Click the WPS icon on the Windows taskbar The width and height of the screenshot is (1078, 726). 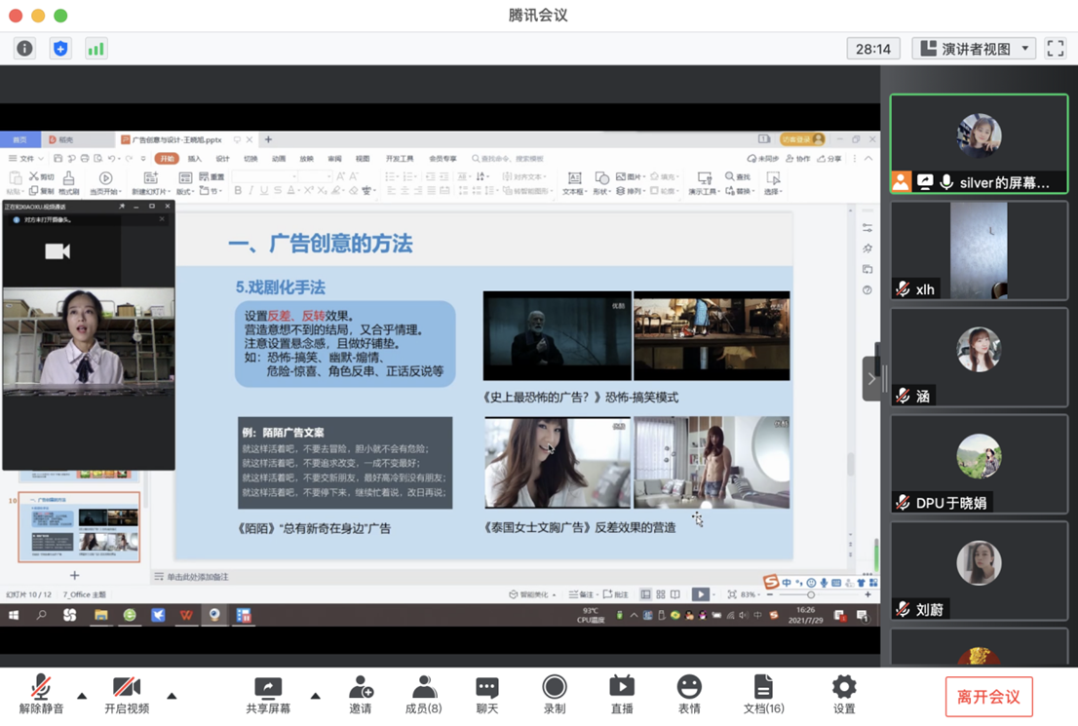tap(186, 615)
